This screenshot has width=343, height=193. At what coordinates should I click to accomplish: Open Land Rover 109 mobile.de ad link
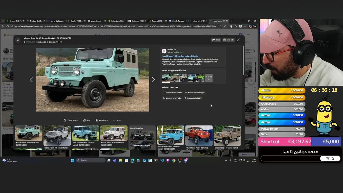[x=180, y=56]
